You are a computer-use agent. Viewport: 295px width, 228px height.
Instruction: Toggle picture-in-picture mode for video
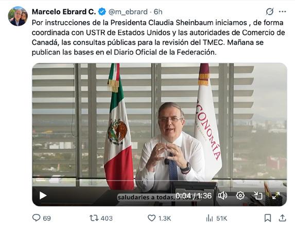(258, 196)
